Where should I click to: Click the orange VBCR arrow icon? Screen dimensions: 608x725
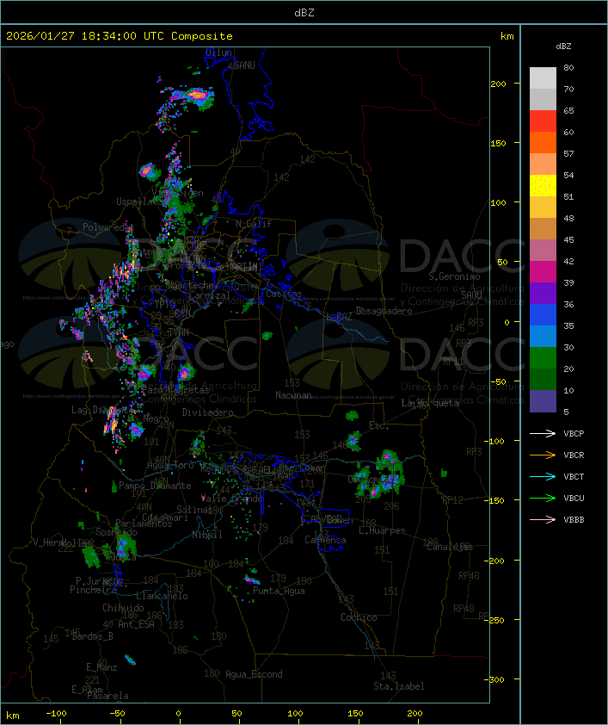(x=543, y=455)
